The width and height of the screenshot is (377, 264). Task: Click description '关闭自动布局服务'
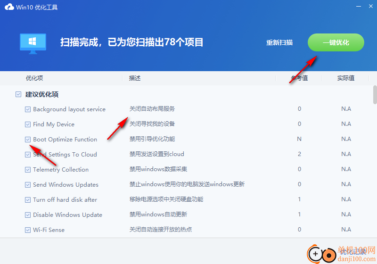point(152,109)
